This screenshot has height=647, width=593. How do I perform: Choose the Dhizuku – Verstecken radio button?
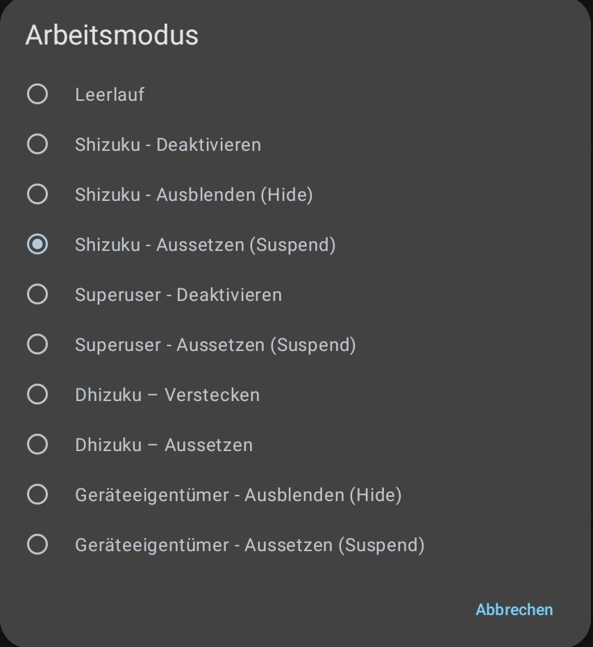(37, 395)
